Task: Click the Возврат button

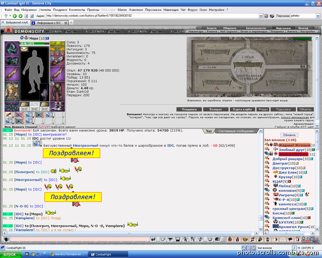Action: (216, 109)
